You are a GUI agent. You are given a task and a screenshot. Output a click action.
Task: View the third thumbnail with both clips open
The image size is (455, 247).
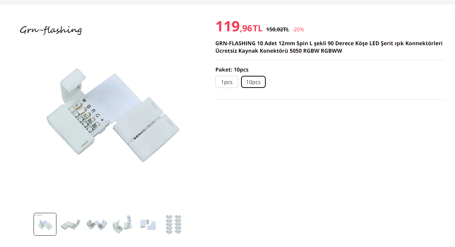point(96,224)
